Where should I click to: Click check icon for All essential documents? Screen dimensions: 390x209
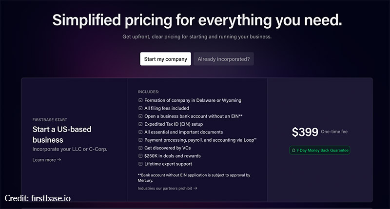(x=140, y=132)
